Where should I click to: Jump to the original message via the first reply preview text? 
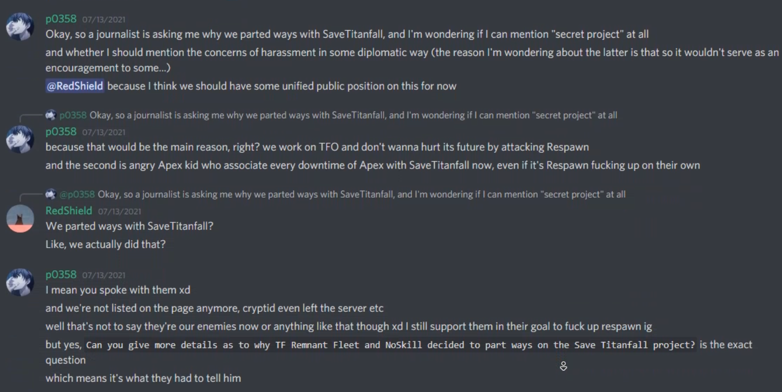(x=353, y=115)
